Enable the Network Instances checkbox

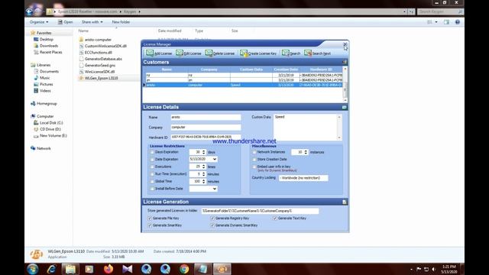click(x=254, y=152)
